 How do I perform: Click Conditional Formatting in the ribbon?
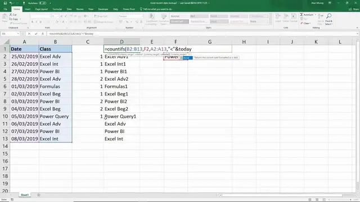point(151,19)
